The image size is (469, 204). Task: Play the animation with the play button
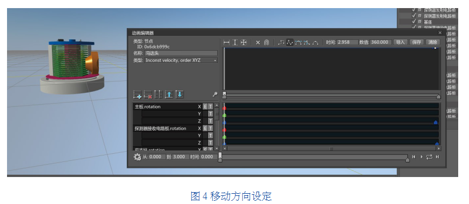(x=422, y=157)
